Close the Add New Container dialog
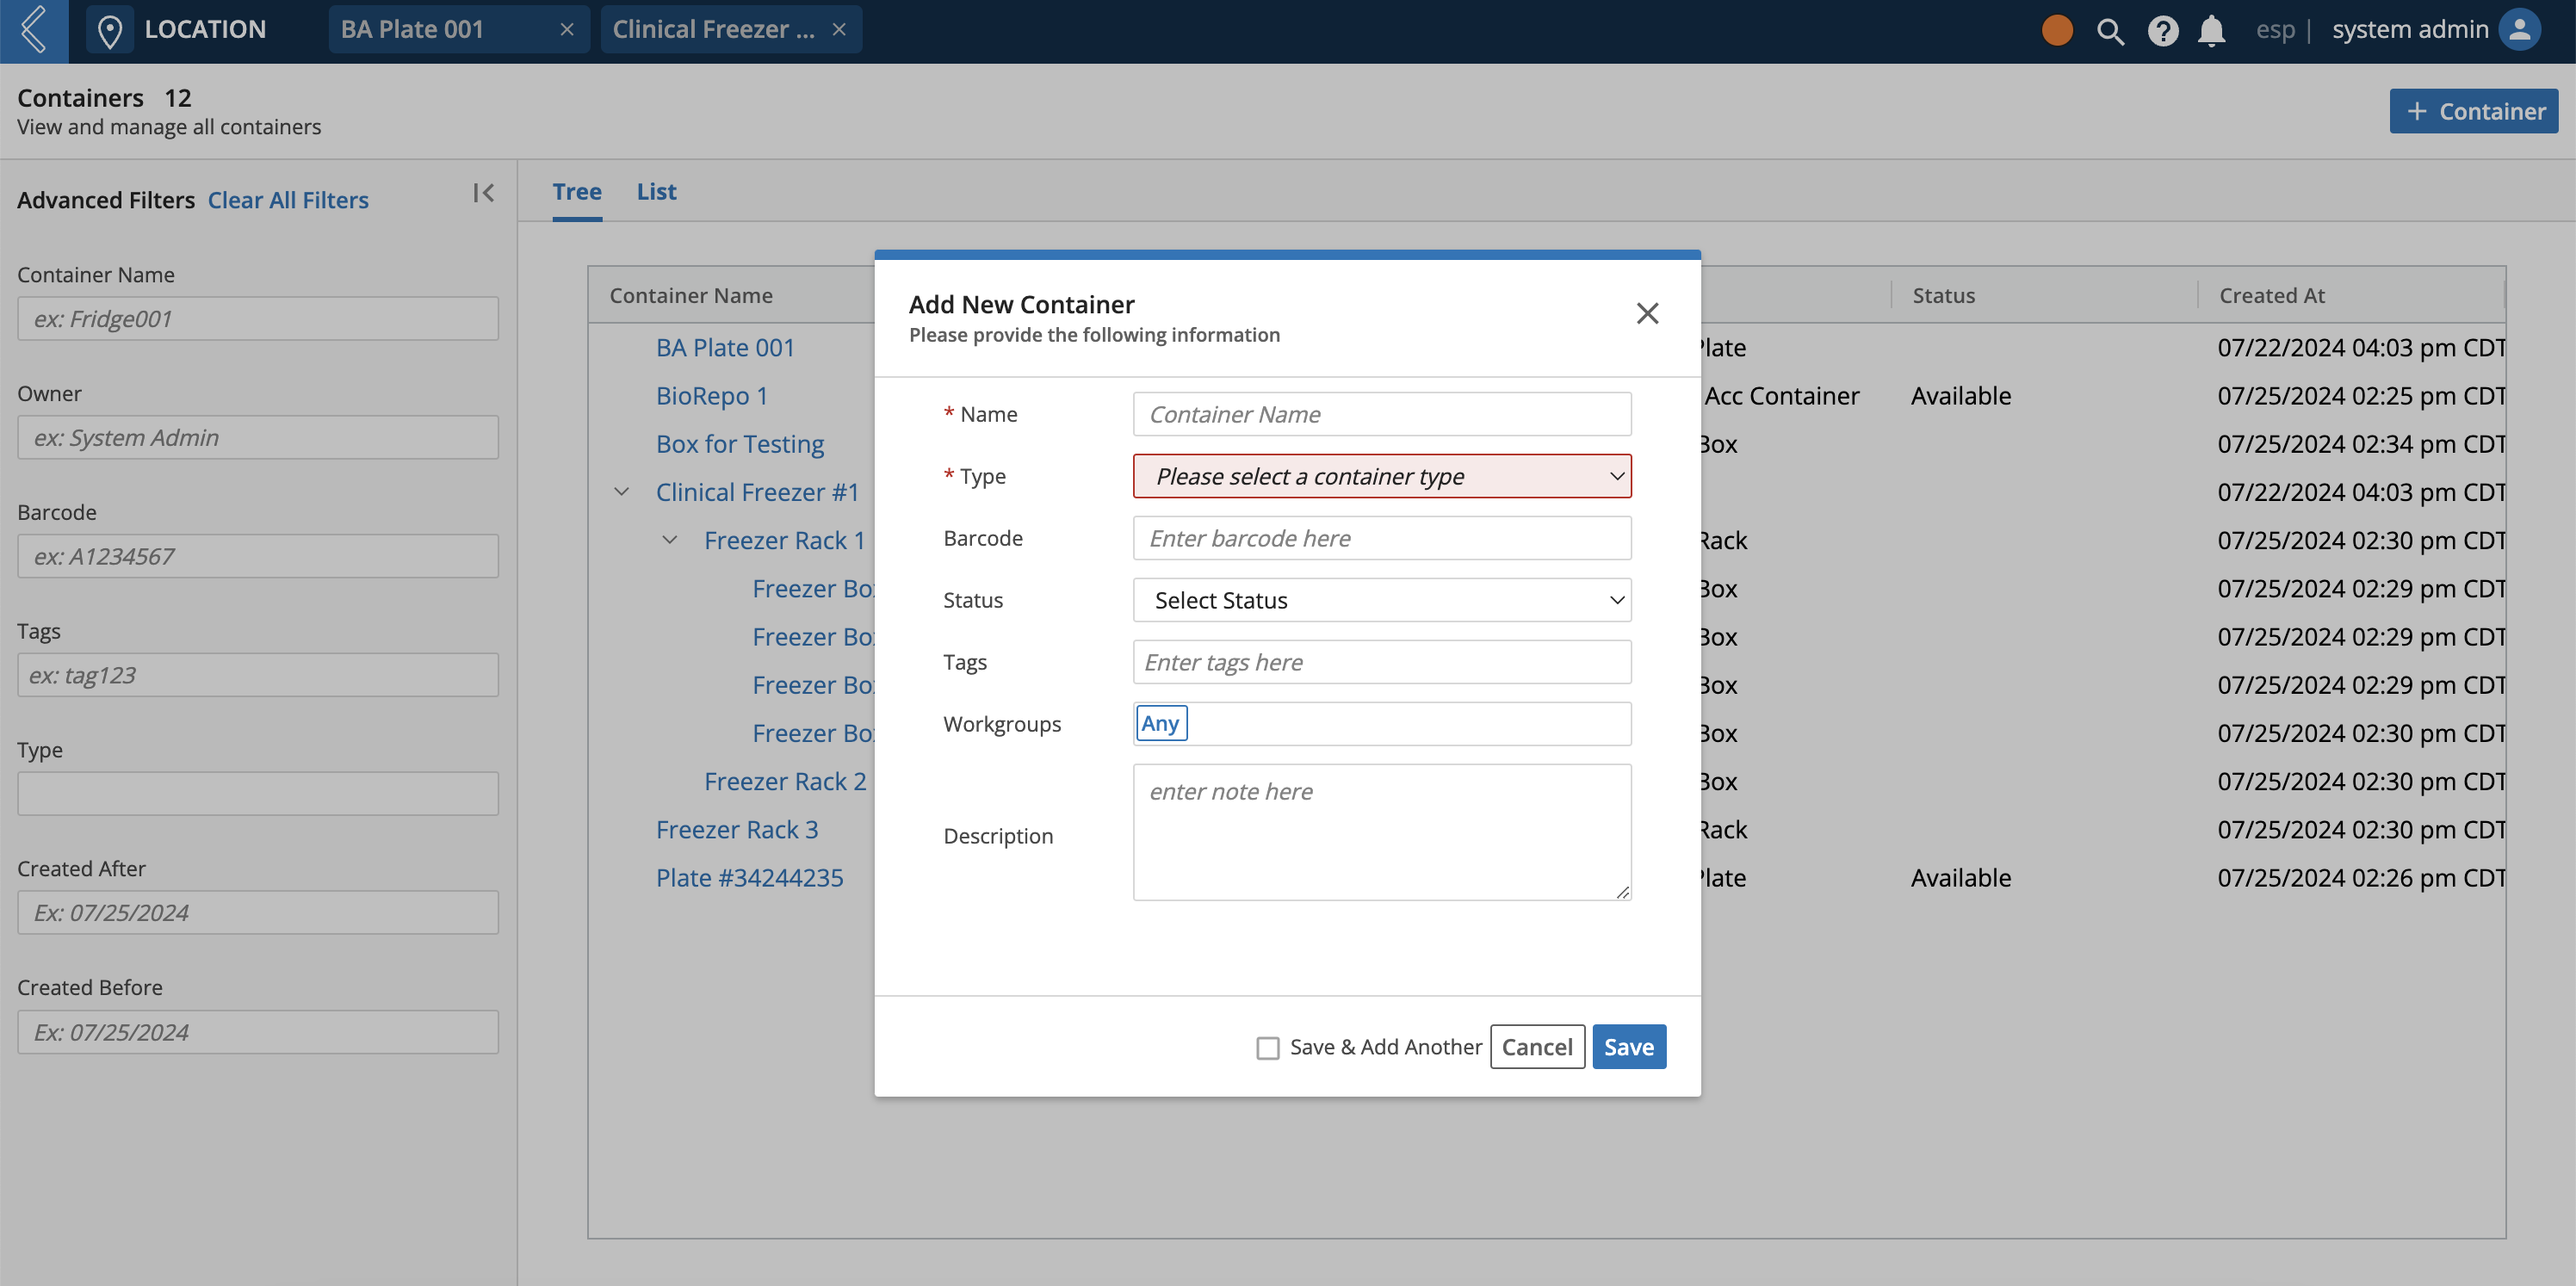 coord(1647,313)
